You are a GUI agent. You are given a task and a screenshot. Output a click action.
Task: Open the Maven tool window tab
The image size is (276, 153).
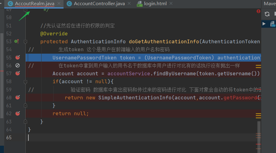[270, 4]
